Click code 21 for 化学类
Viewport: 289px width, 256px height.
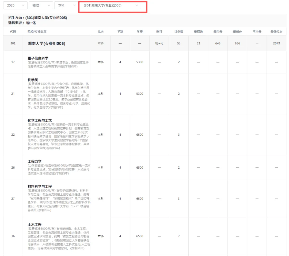pos(13,94)
